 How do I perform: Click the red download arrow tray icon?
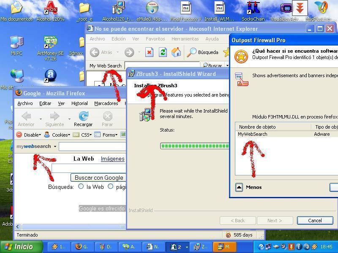click(291, 247)
